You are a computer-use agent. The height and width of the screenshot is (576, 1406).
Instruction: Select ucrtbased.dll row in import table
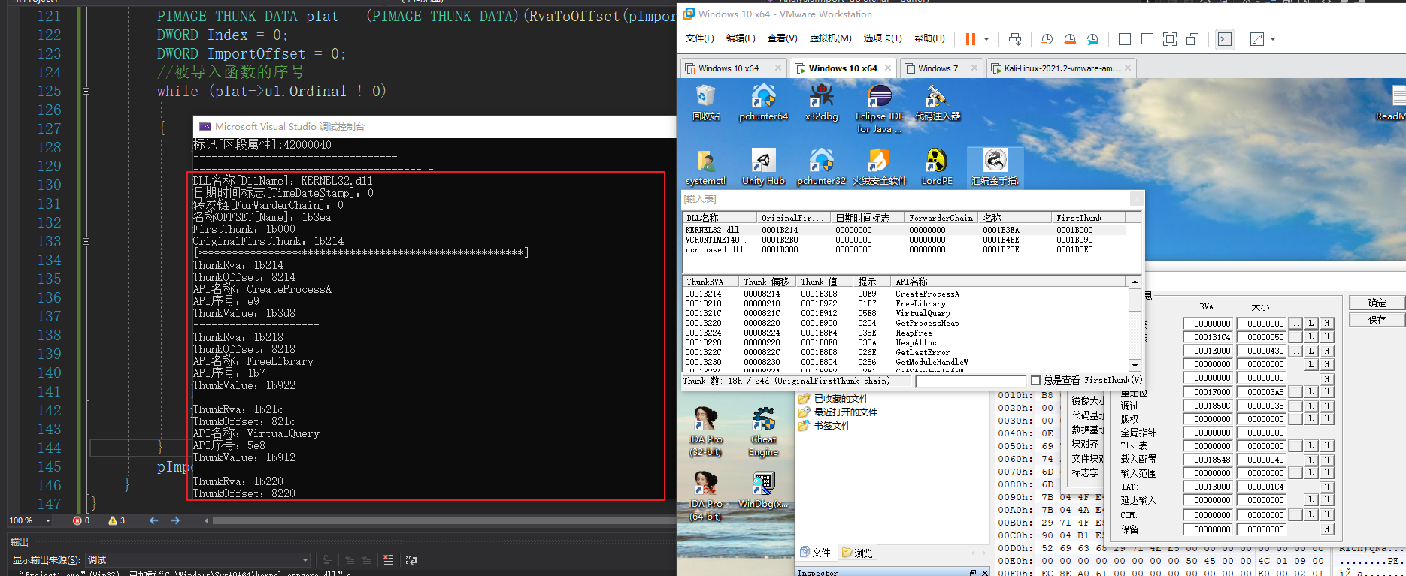(905, 249)
